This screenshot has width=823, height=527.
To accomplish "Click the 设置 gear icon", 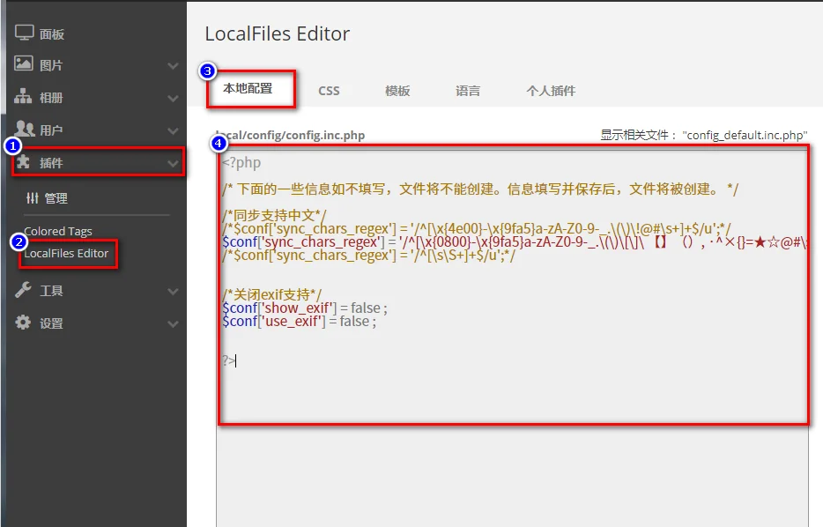I will pos(23,323).
